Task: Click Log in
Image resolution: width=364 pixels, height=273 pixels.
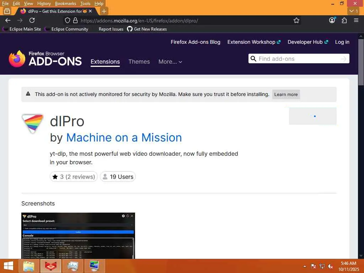Action: [342, 42]
